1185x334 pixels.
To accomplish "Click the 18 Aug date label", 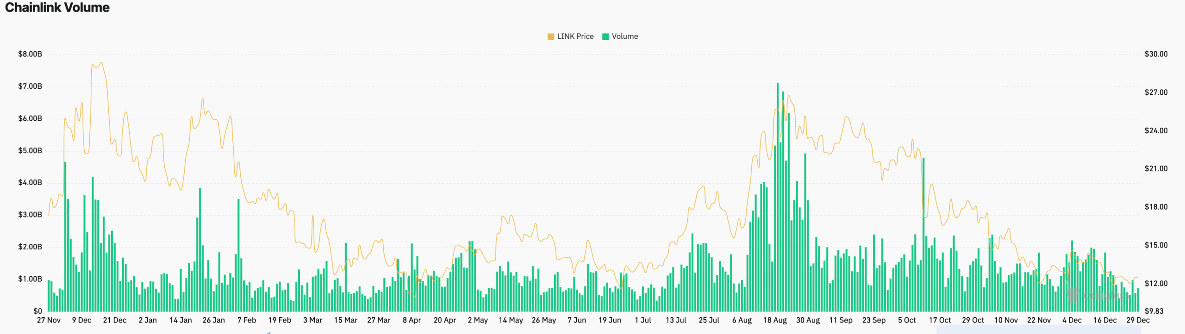I will click(775, 320).
